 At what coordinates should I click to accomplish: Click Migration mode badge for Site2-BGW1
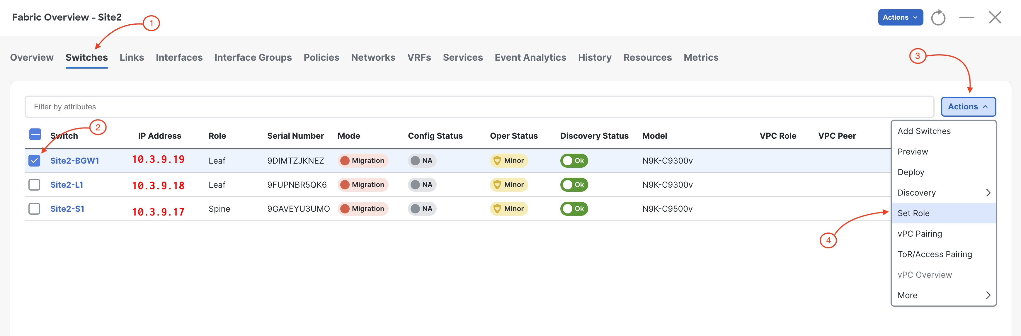click(363, 161)
